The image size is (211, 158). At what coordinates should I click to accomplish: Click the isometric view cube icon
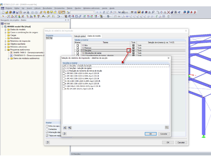click(76, 16)
